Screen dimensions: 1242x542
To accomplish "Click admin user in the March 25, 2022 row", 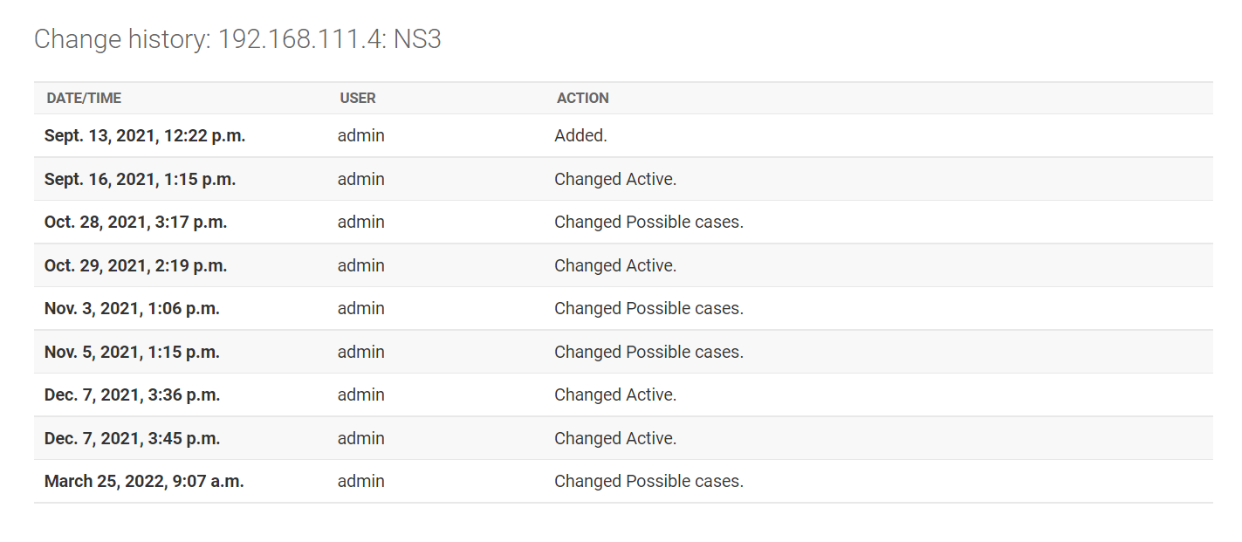I will point(361,482).
